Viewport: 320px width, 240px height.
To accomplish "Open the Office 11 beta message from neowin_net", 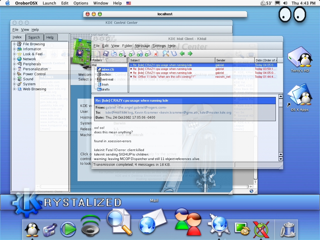I will [x=203, y=77].
